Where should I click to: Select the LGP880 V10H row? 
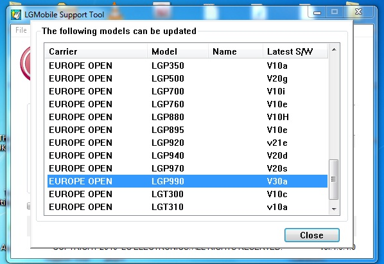click(188, 117)
